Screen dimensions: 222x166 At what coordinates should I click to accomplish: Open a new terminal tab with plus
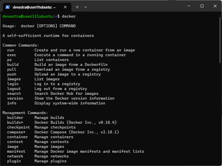[x=77, y=7]
